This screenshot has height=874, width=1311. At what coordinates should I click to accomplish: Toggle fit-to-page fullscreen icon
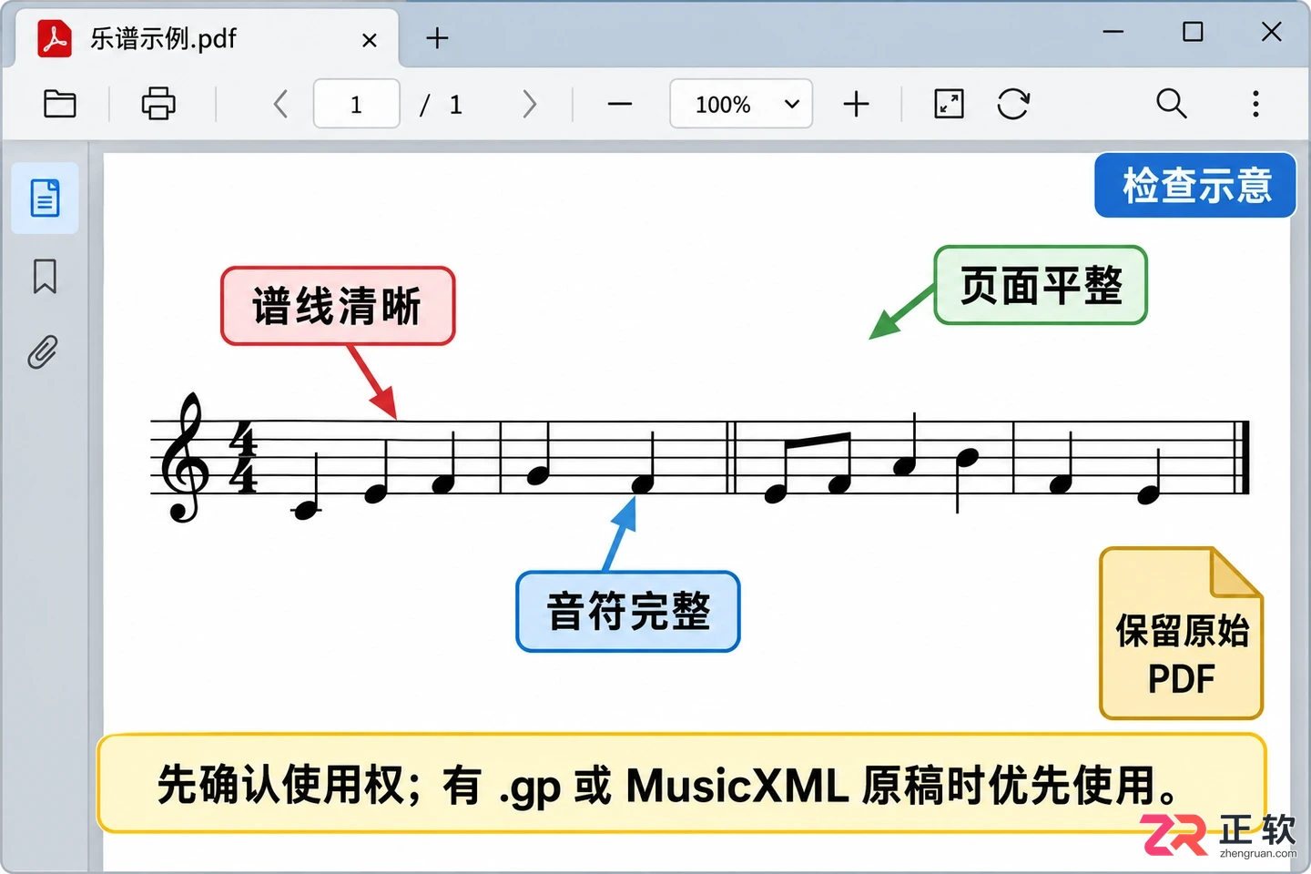949,104
